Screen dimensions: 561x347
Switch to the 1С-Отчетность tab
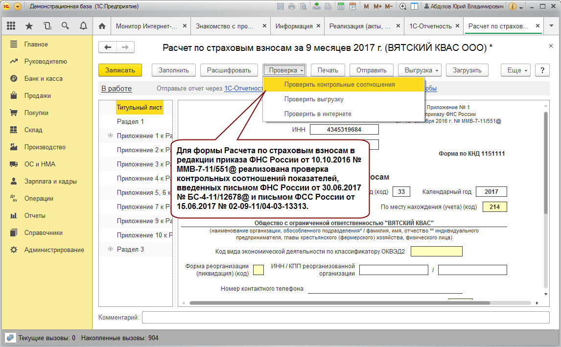click(x=430, y=26)
